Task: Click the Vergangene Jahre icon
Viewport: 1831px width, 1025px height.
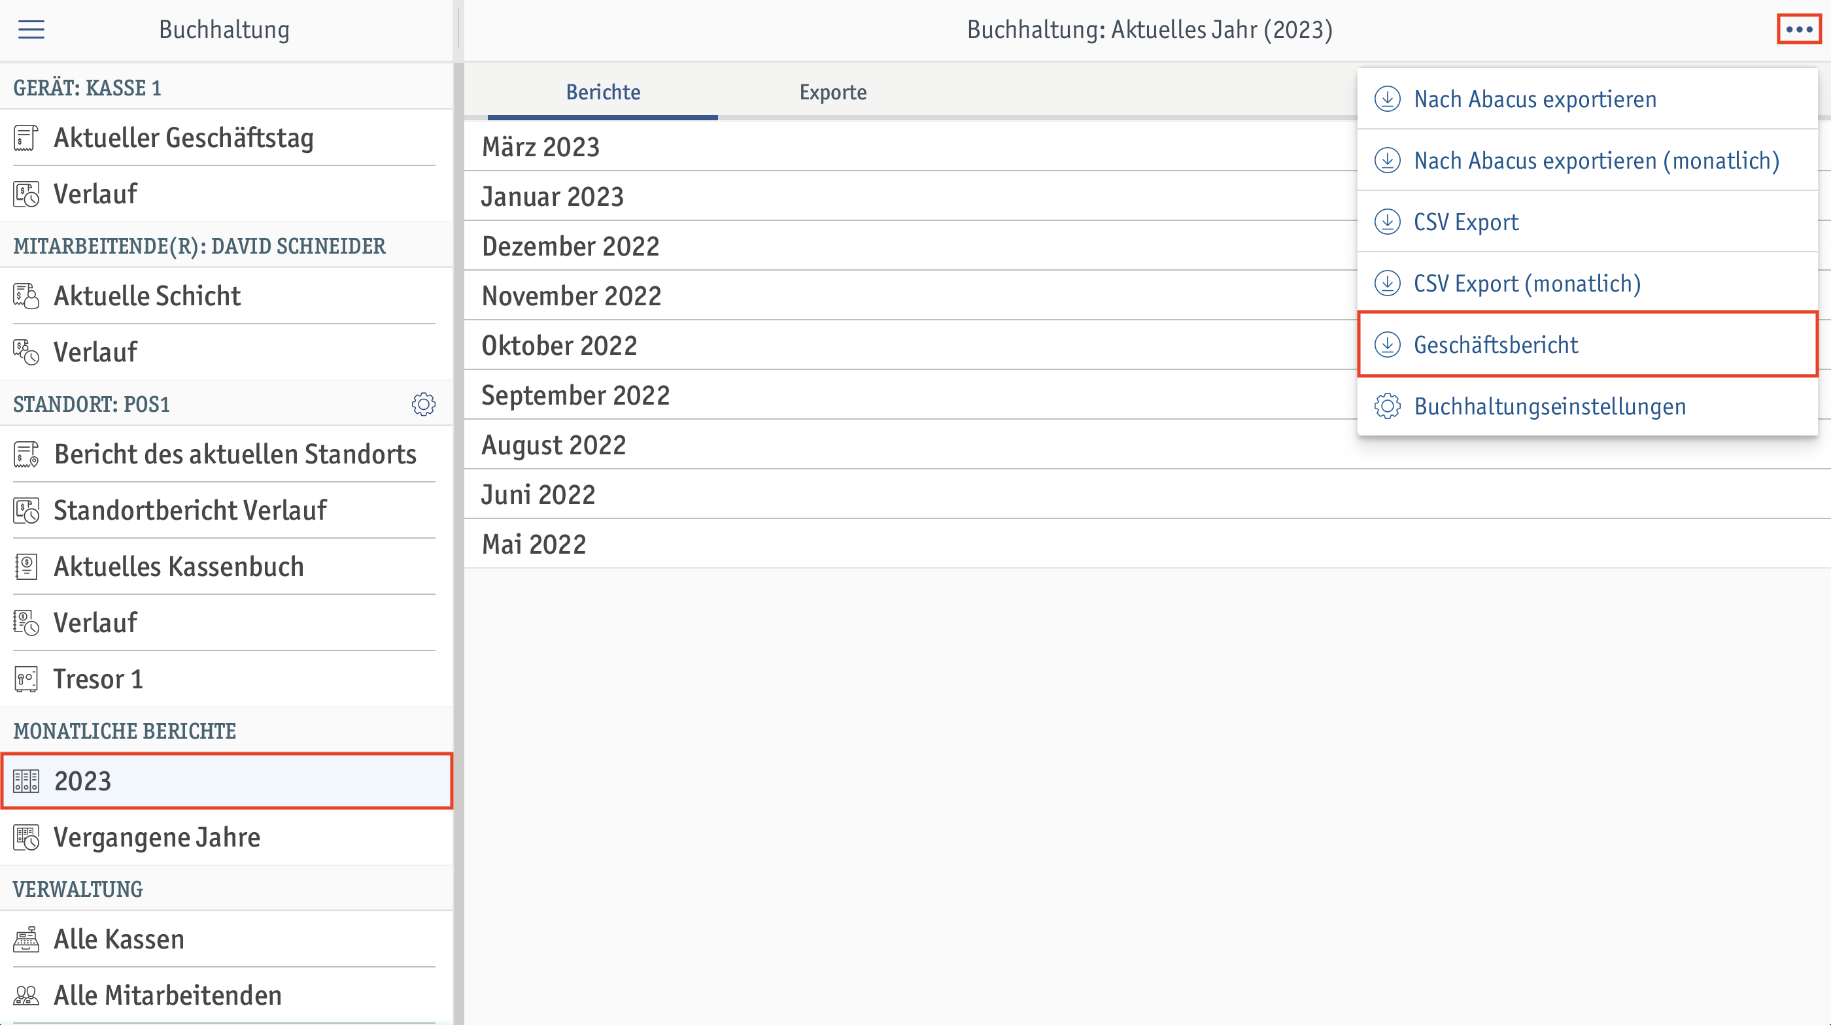Action: click(26, 837)
